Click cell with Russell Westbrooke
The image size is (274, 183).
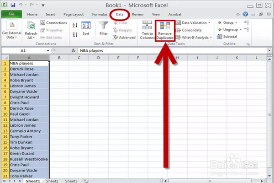coord(29,159)
